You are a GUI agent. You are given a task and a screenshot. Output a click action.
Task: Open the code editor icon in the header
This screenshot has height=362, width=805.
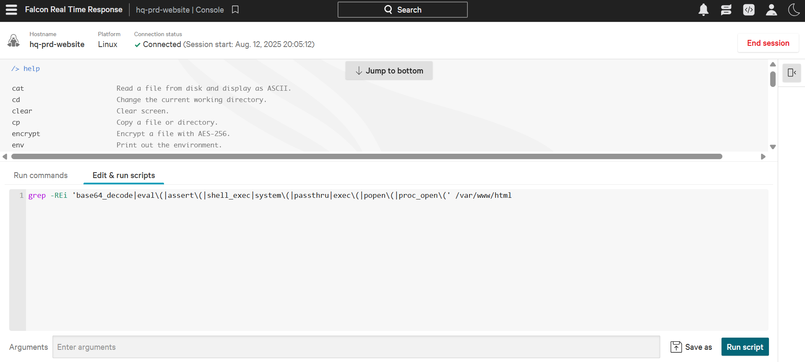pyautogui.click(x=749, y=10)
